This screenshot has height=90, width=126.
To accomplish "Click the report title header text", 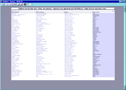I will 63,9.
